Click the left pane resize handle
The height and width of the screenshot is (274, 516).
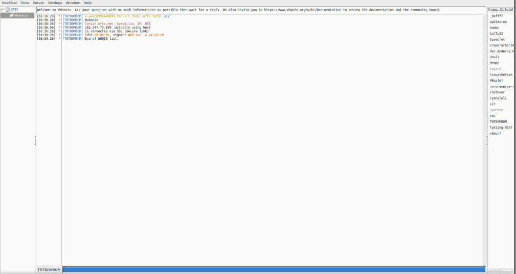(x=35, y=140)
